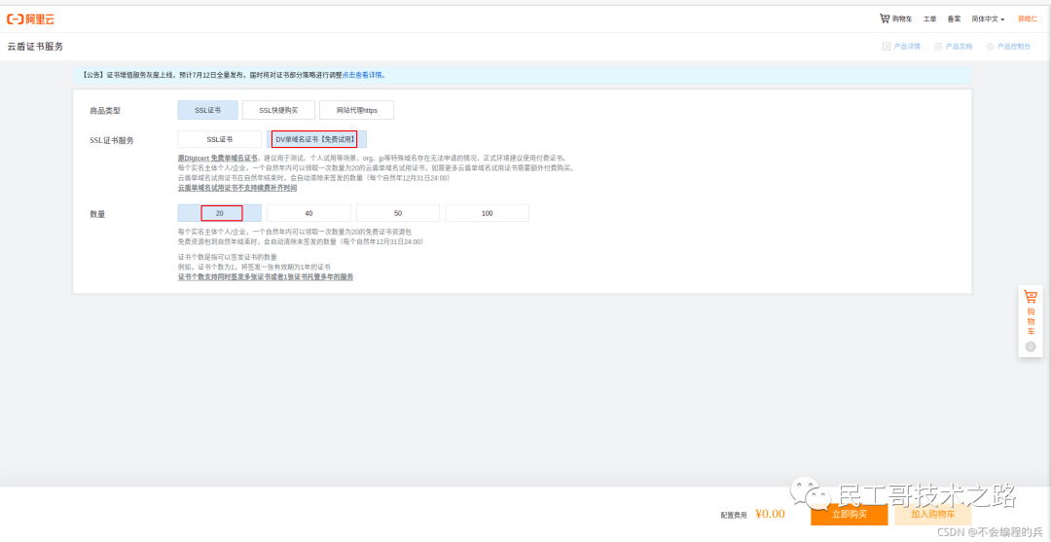Click the floating orange cart icon at right
1051x542 pixels.
[x=1031, y=298]
